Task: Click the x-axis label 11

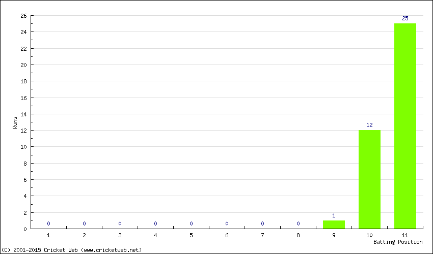Action: [405, 235]
